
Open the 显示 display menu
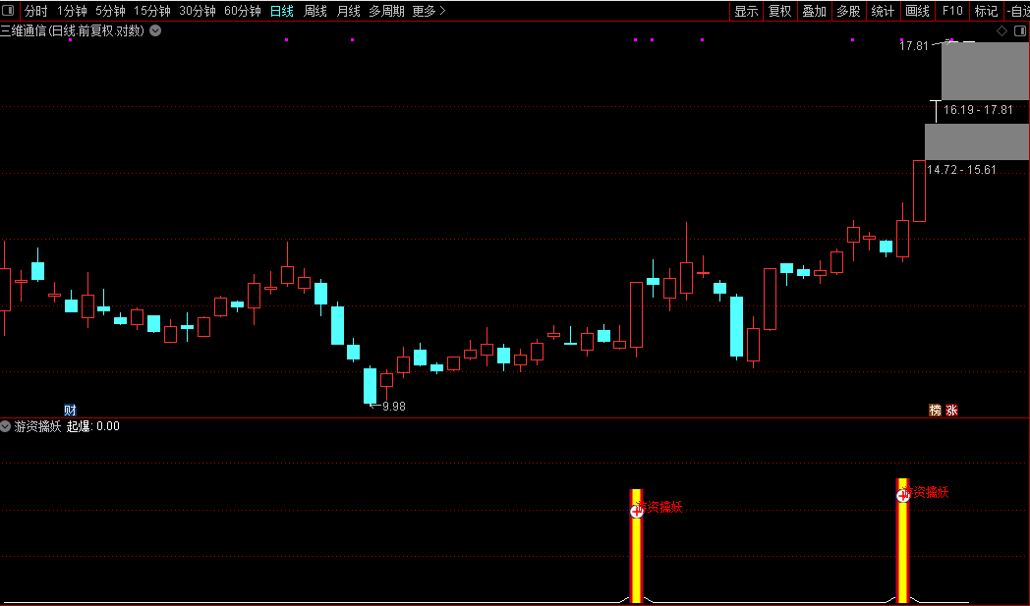(x=746, y=11)
